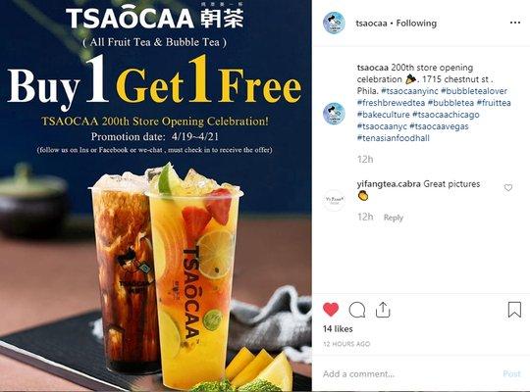Open the 12 hours ago timestamp
Image resolution: width=530 pixels, height=392 pixels.
pyautogui.click(x=346, y=344)
